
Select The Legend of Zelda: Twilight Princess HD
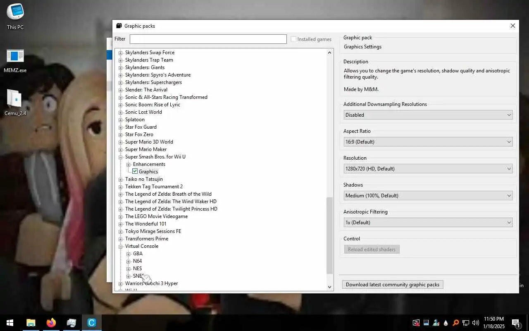point(171,209)
